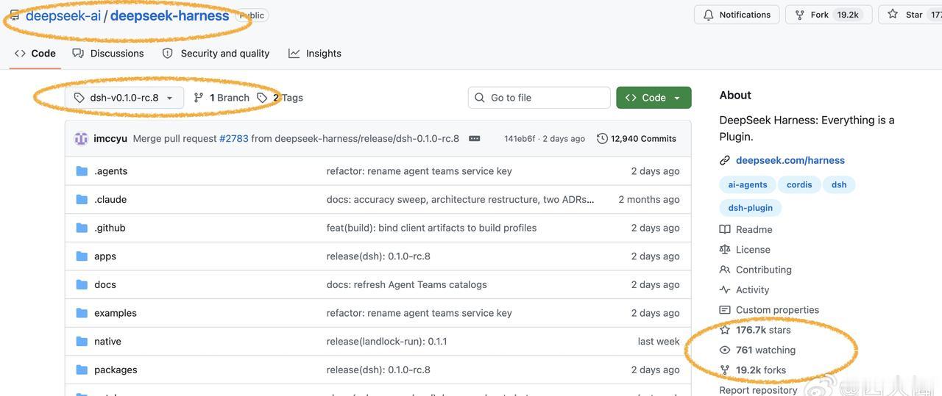942x396 pixels.
Task: Star the repository
Action: click(x=910, y=15)
